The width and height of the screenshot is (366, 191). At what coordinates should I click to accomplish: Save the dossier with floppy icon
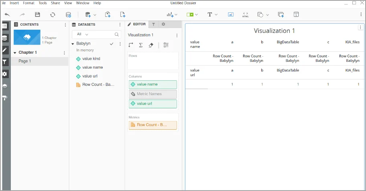37,14
